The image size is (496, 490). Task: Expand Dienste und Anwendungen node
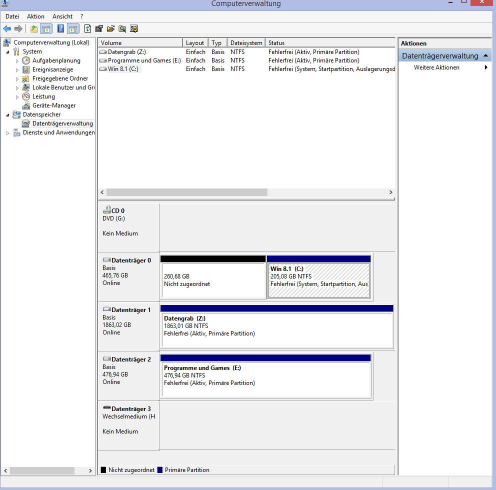click(x=8, y=133)
